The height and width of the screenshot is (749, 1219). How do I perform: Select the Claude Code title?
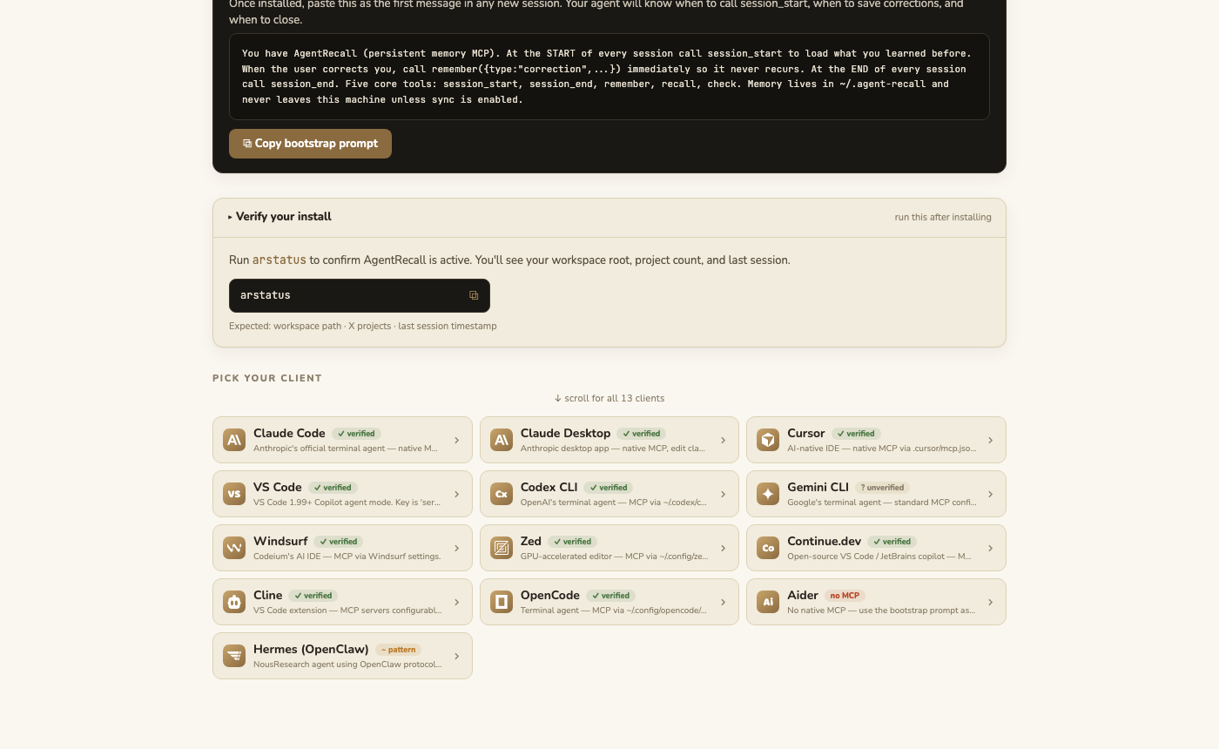tap(289, 433)
